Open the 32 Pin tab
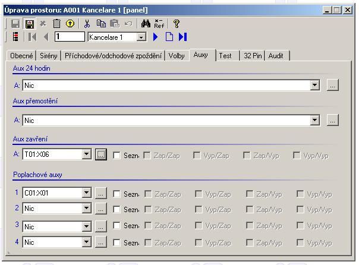 point(253,56)
